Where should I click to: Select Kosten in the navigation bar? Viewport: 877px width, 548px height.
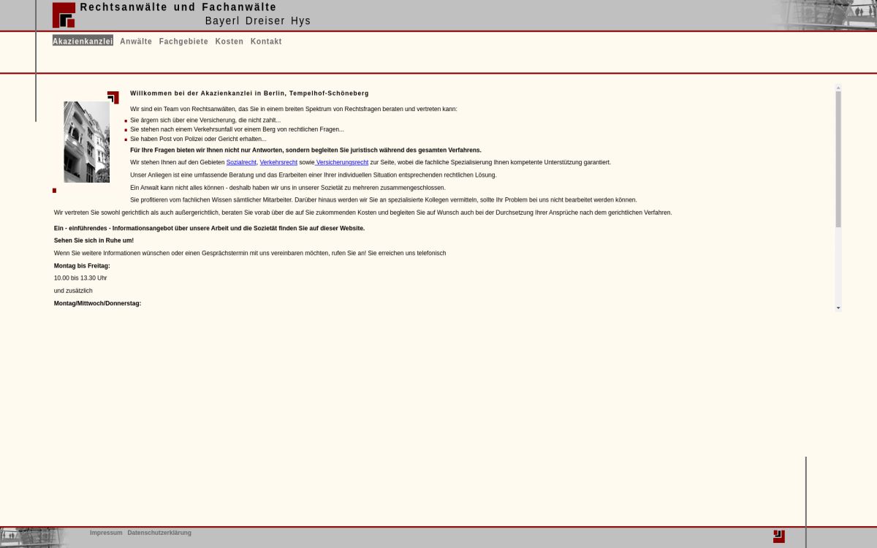pos(229,42)
